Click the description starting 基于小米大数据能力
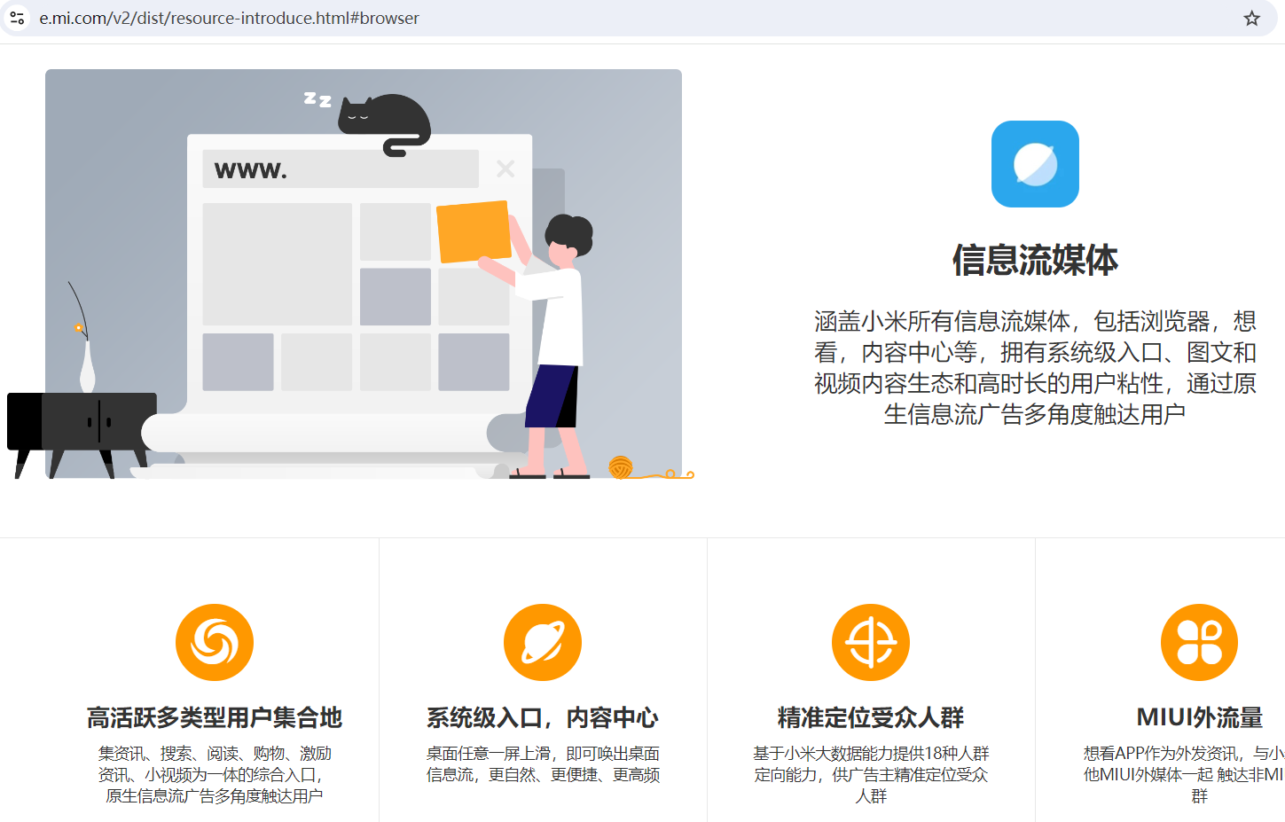 click(871, 774)
